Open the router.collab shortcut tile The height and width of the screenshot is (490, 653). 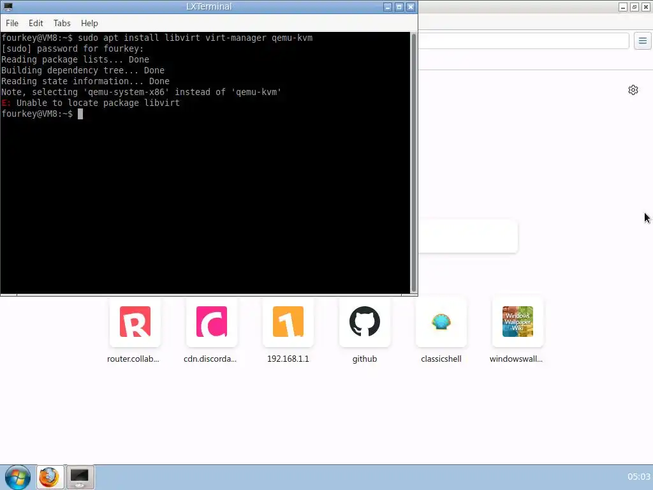(x=135, y=322)
